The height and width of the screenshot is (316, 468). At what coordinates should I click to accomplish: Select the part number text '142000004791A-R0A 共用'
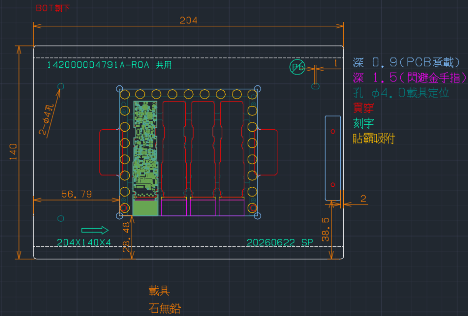tap(109, 65)
